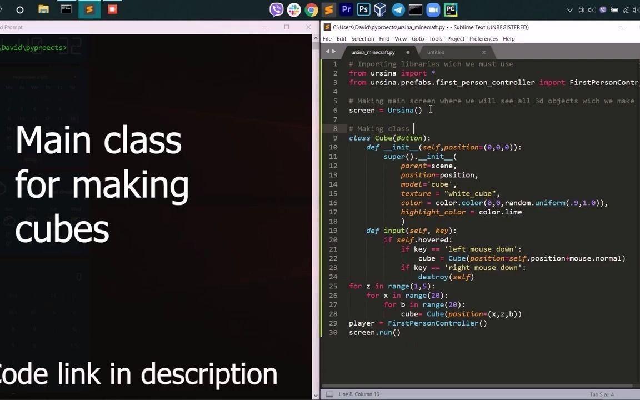Click the red screen recorder taskbar icon
Image resolution: width=640 pixels, height=400 pixels.
[x=113, y=9]
